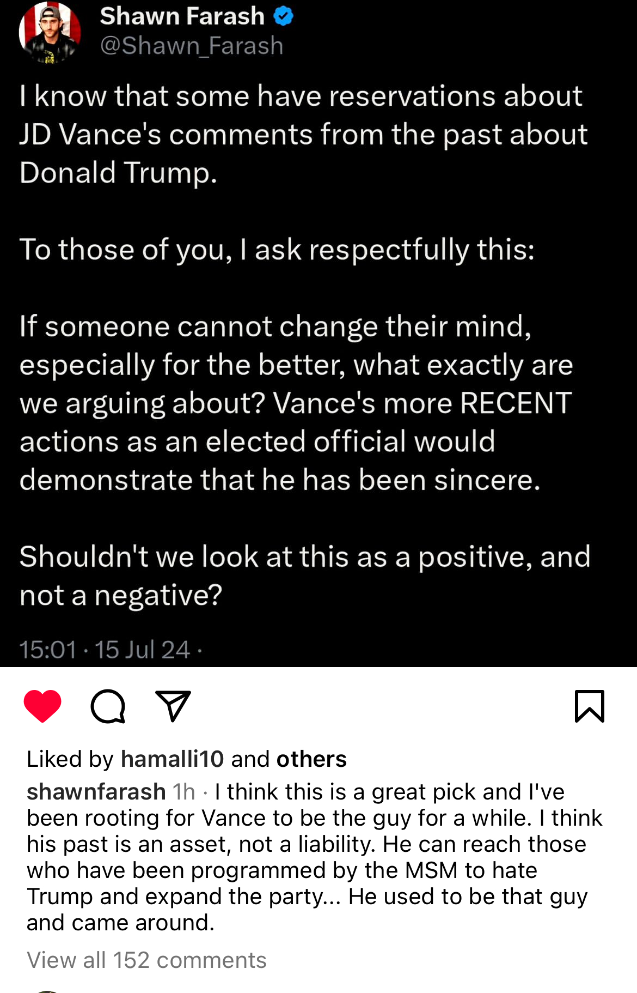
Task: Share the post with the paper plane icon
Action: tap(173, 706)
